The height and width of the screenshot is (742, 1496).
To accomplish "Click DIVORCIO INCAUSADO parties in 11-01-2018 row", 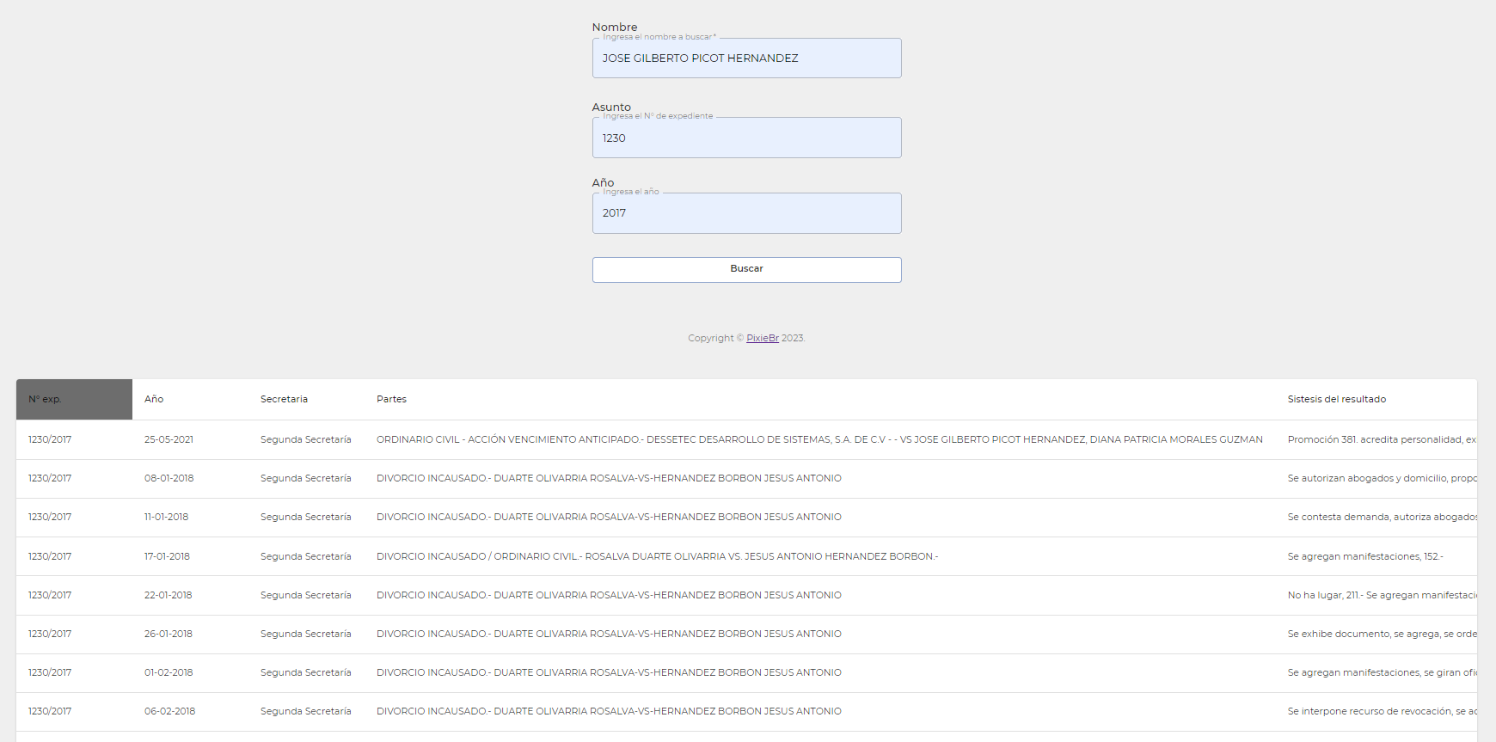I will [x=609, y=517].
